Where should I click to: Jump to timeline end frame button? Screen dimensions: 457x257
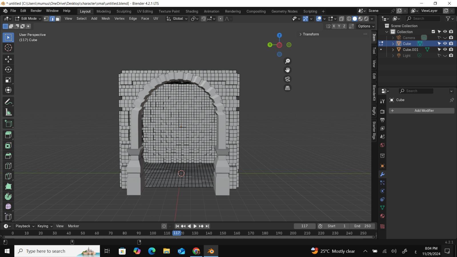[x=207, y=226]
